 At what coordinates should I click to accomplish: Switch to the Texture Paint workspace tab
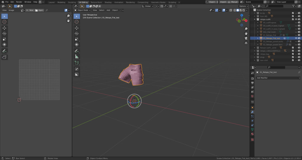96,2
